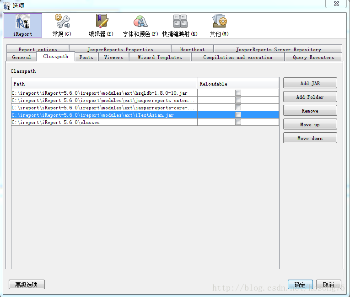The height and width of the screenshot is (297, 350).
Task: Toggle Reloadable for hsqldb-1.8.0-10.jar
Action: [x=238, y=93]
